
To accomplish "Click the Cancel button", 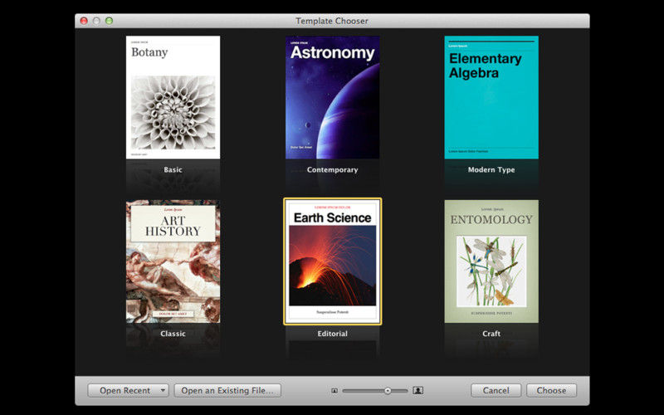I will pyautogui.click(x=496, y=390).
